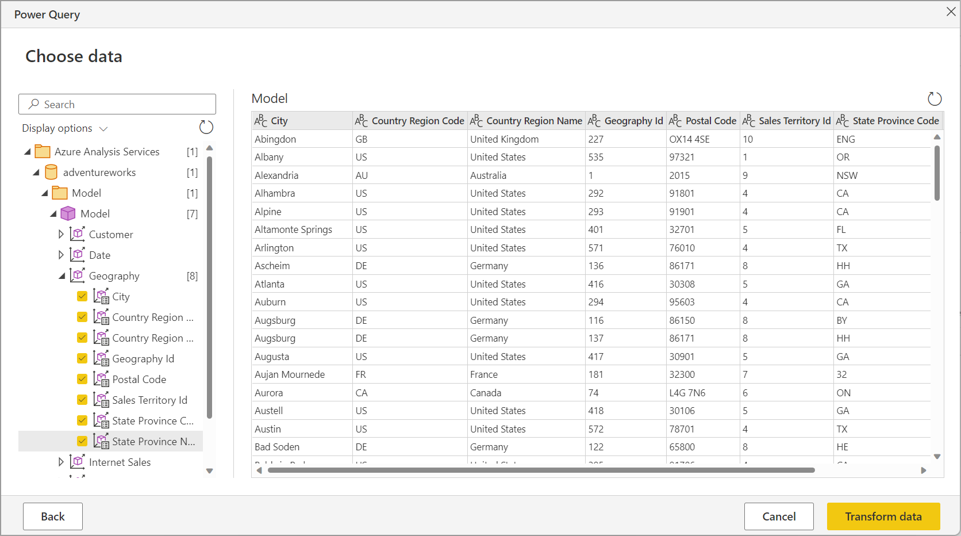Click the search magnifier icon
This screenshot has width=961, height=536.
click(x=34, y=104)
